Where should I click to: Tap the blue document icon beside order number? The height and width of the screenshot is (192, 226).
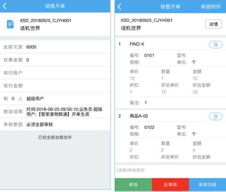[10, 24]
